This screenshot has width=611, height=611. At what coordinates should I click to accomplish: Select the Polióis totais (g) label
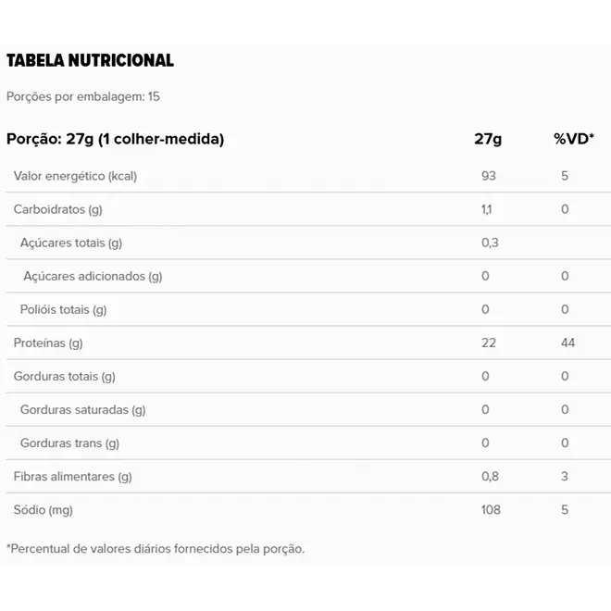(x=63, y=310)
